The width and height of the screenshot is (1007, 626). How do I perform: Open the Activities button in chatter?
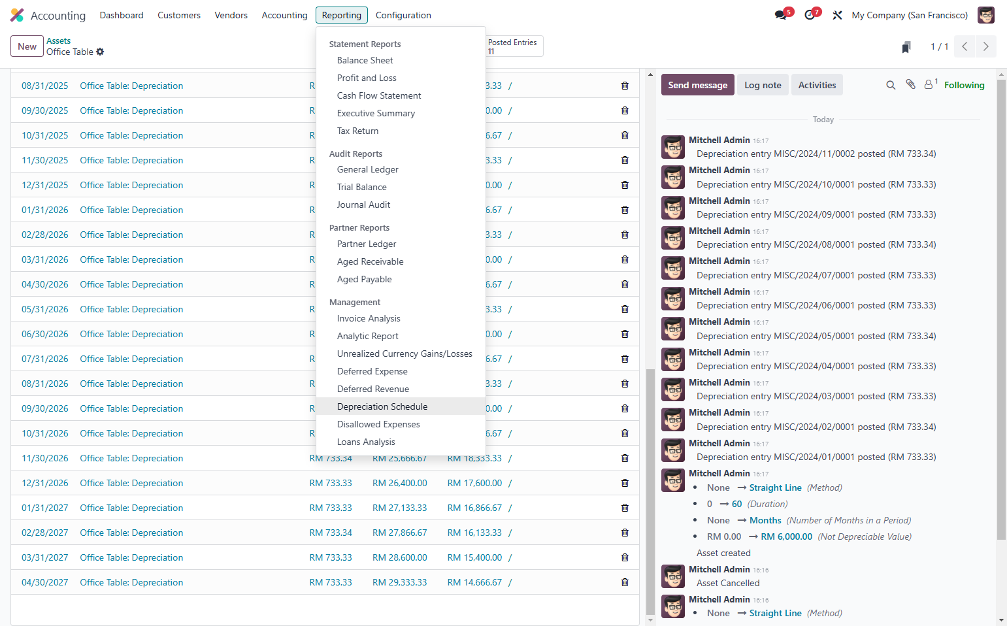[817, 85]
